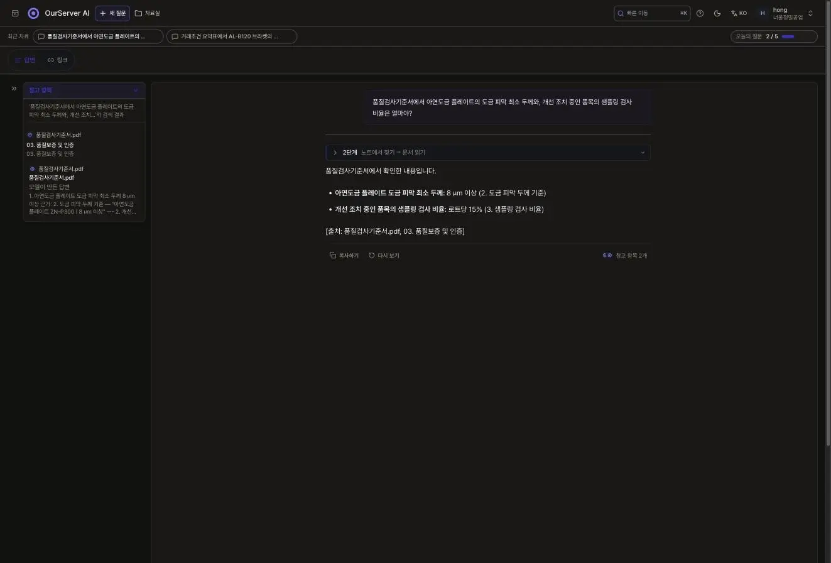831x563 pixels.
Task: Start a new question with 새 질문
Action: coord(112,13)
